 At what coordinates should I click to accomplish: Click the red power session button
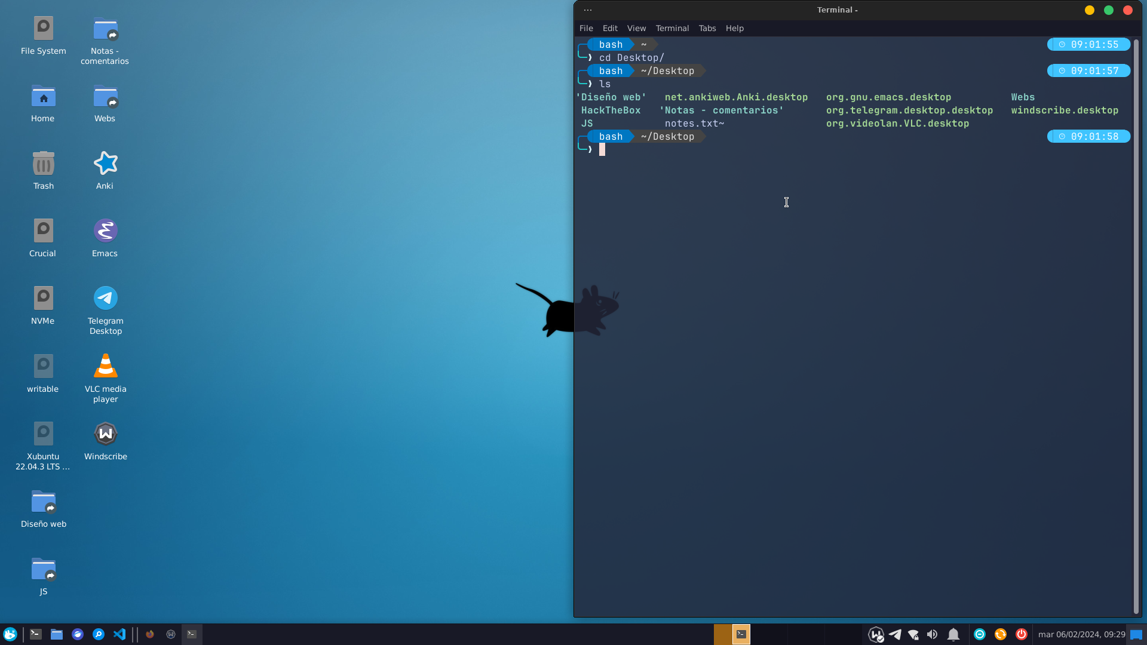1022,634
